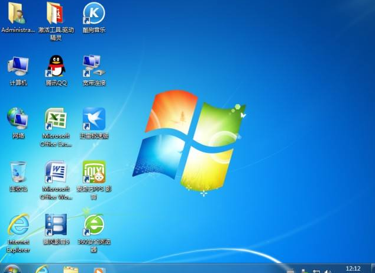Select the Broadband Connection (宽带连接) shortcut

93,66
